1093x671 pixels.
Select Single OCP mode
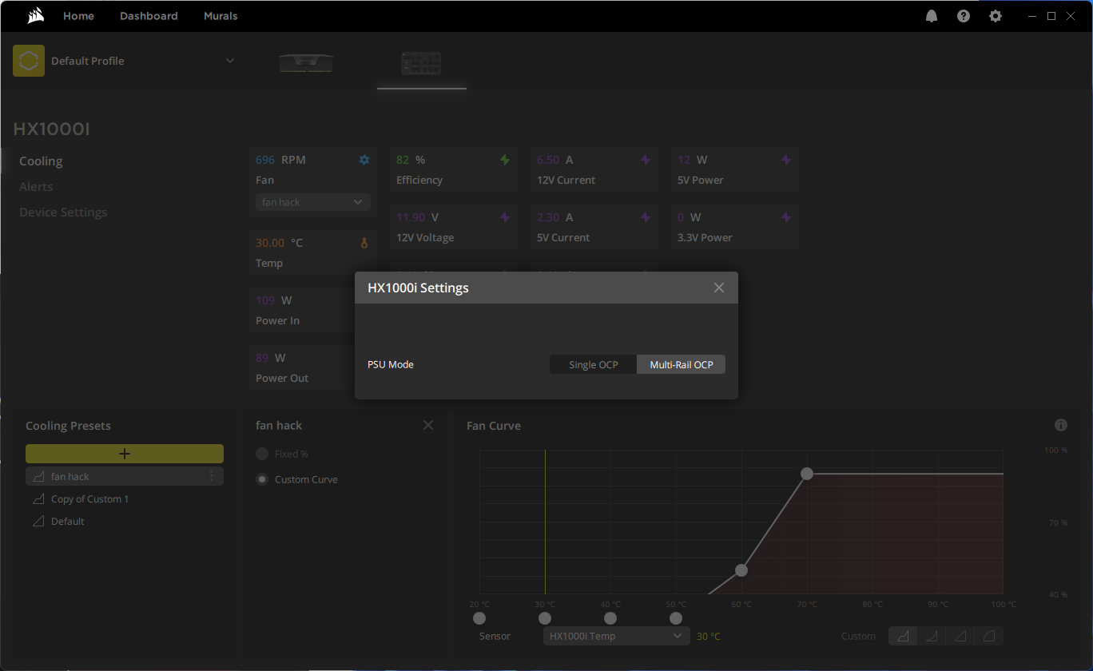pyautogui.click(x=594, y=364)
